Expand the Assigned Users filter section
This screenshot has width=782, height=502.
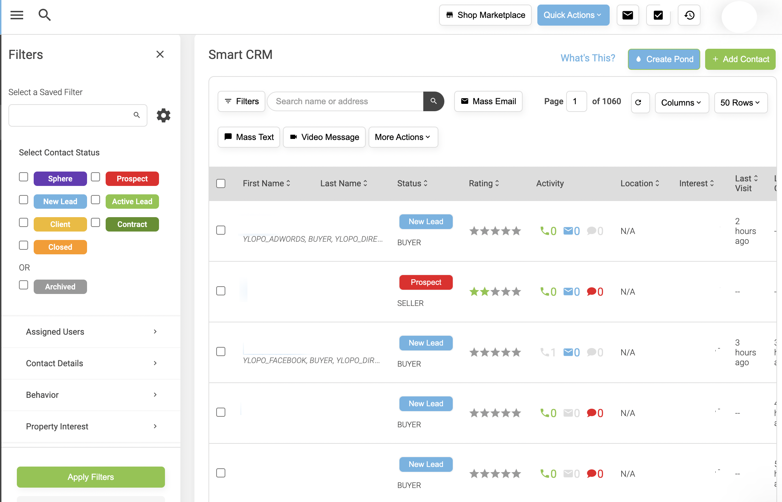coord(91,332)
